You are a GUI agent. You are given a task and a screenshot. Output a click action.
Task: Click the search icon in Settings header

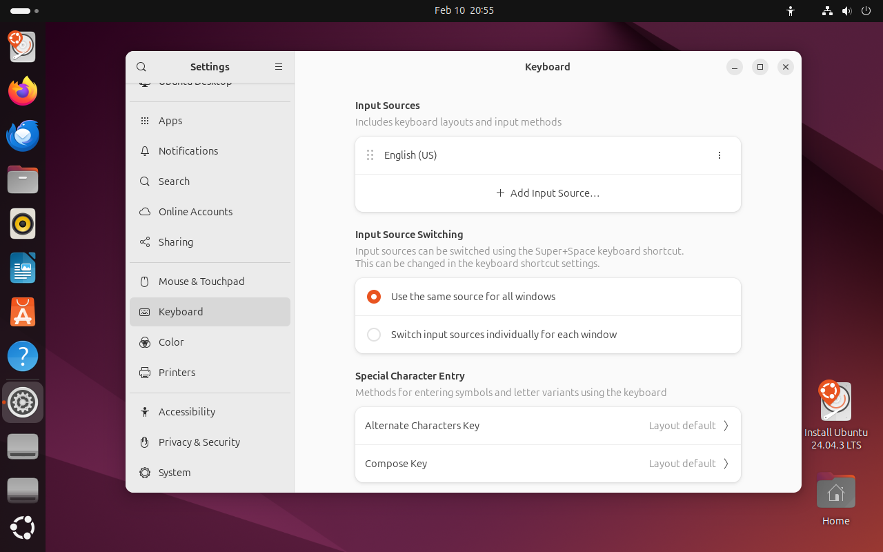point(141,67)
